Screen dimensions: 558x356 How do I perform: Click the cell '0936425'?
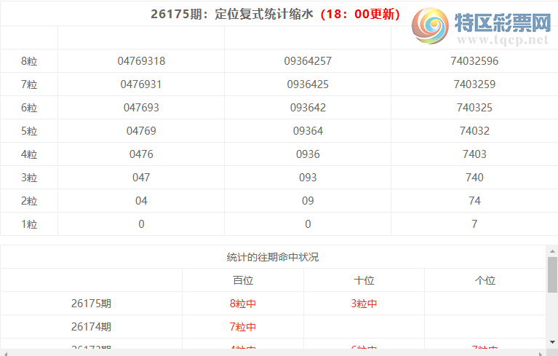(x=308, y=84)
